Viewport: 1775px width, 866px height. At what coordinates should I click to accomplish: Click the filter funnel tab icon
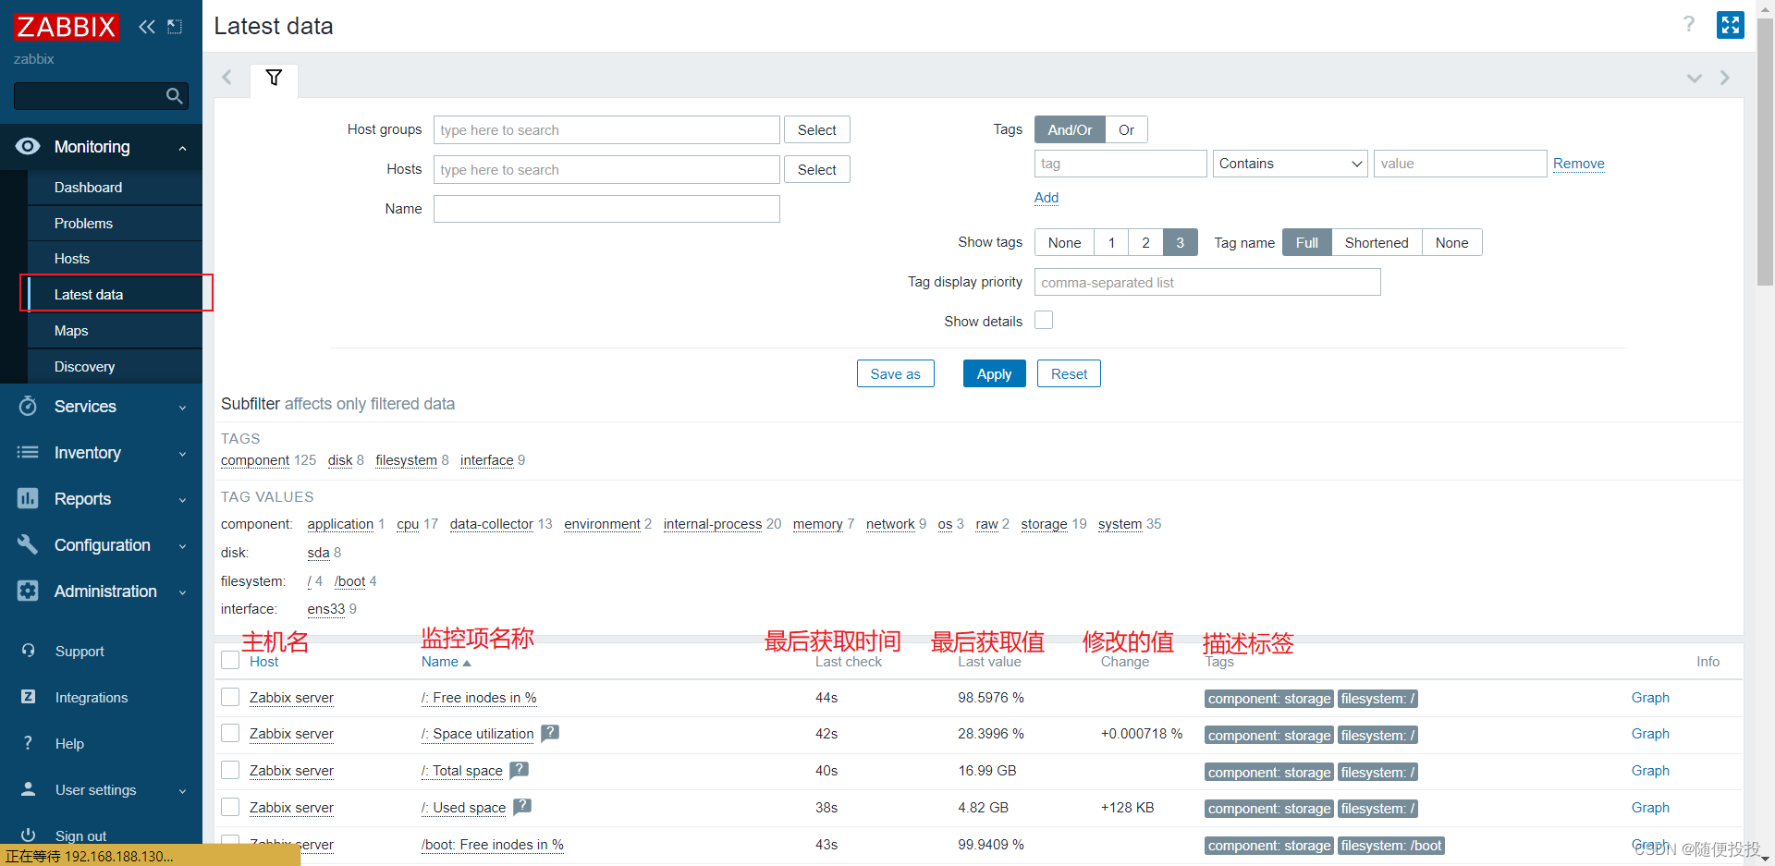[x=274, y=78]
